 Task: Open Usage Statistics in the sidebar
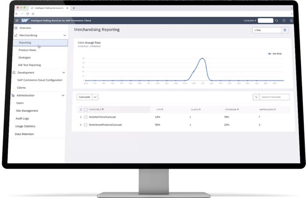pos(25,126)
